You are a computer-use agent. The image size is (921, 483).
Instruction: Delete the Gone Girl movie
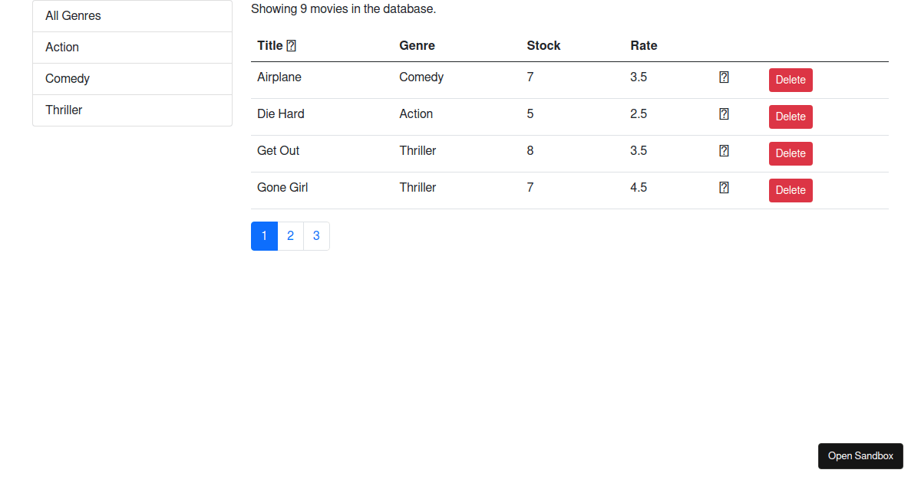click(x=791, y=190)
